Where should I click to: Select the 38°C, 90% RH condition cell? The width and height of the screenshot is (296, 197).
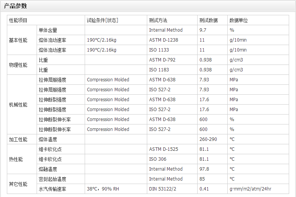(x=103, y=189)
